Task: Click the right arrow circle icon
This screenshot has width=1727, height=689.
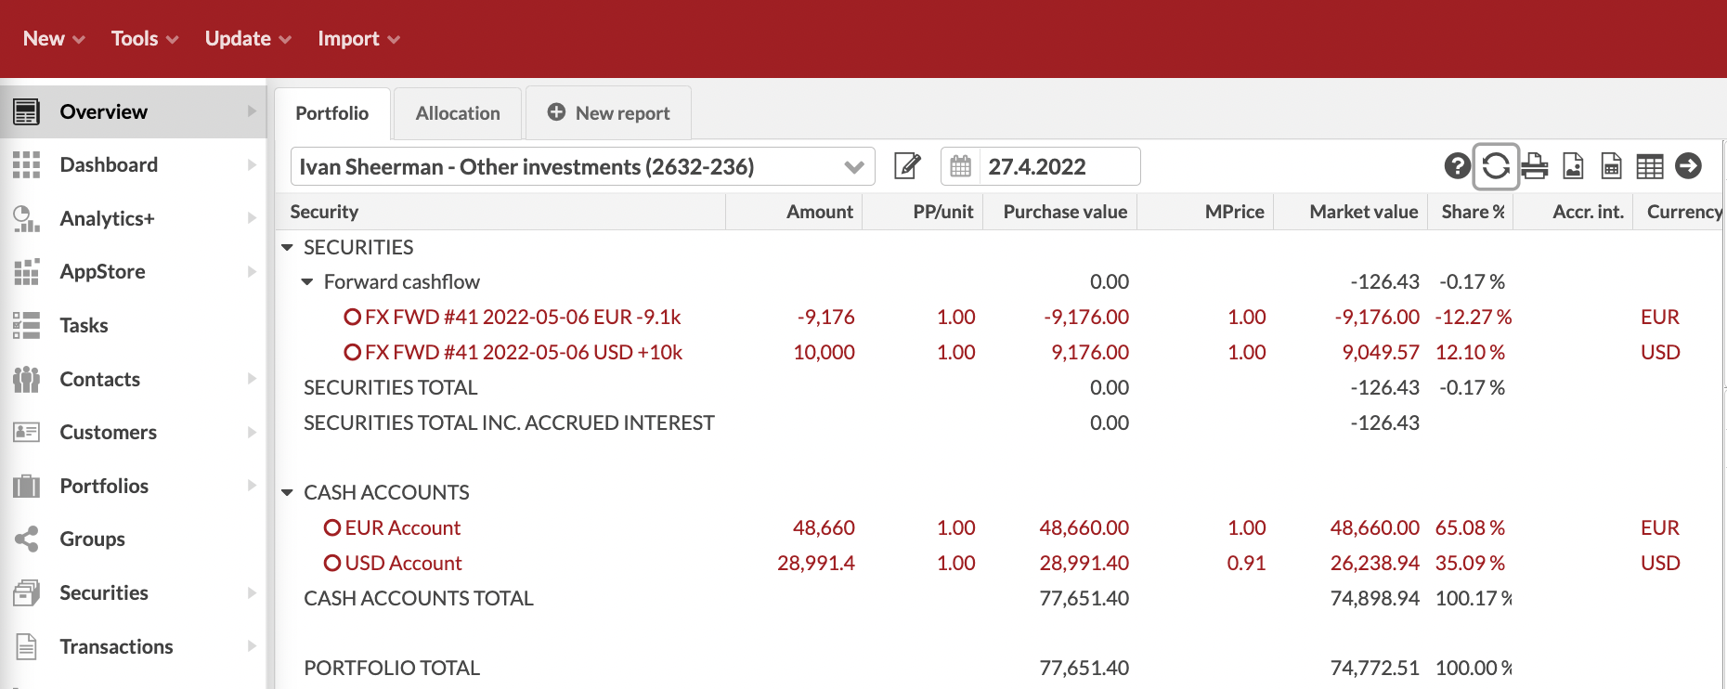Action: 1688,166
